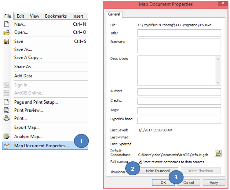Viewport: 230px width, 190px height.
Task: Click the Analyze Map checkmark icon
Action: [x=6, y=137]
